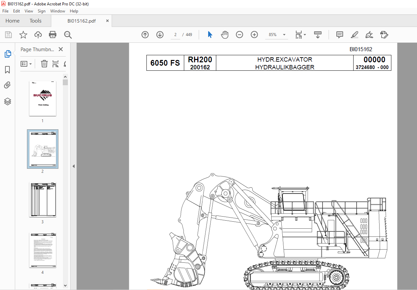Image resolution: width=417 pixels, height=290 pixels.
Task: Click the 00000 header number
Action: point(374,60)
